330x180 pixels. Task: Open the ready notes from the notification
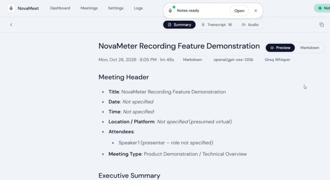[x=239, y=11]
